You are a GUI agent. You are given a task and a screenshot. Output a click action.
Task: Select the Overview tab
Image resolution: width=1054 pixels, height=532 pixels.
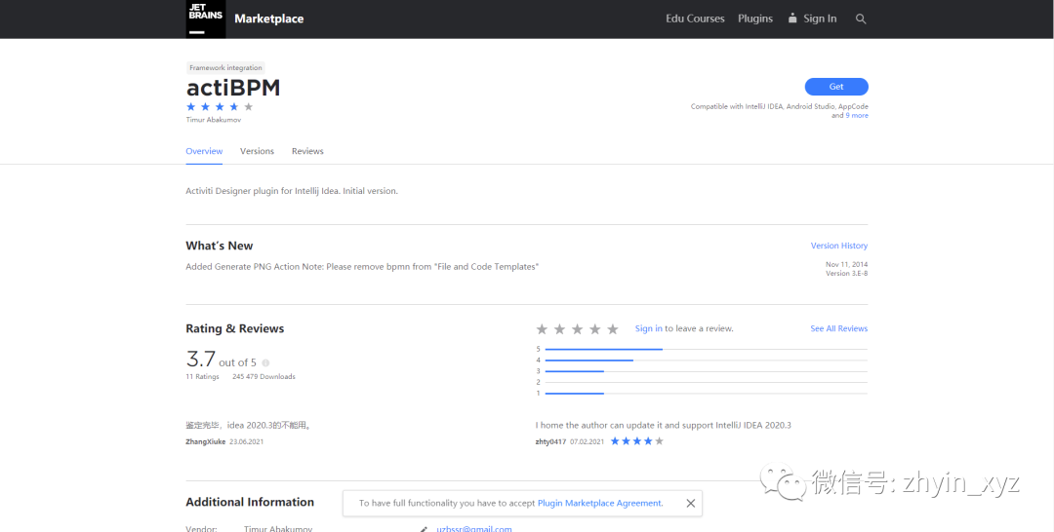point(204,151)
